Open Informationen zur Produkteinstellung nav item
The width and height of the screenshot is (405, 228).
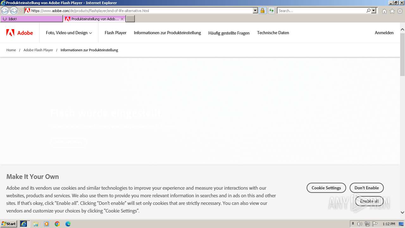pyautogui.click(x=167, y=33)
